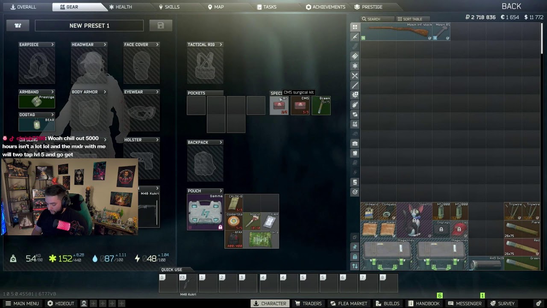Toggle the stash pin icon

tap(355, 247)
